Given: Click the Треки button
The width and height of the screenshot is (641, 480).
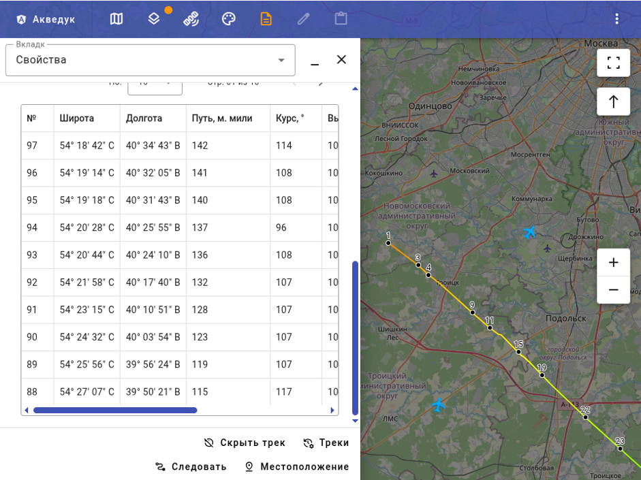Looking at the screenshot, I should 326,443.
